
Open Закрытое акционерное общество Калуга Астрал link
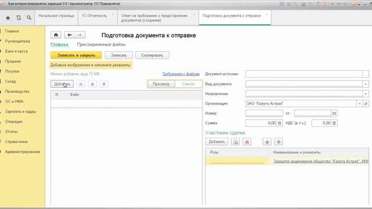[x=321, y=161]
